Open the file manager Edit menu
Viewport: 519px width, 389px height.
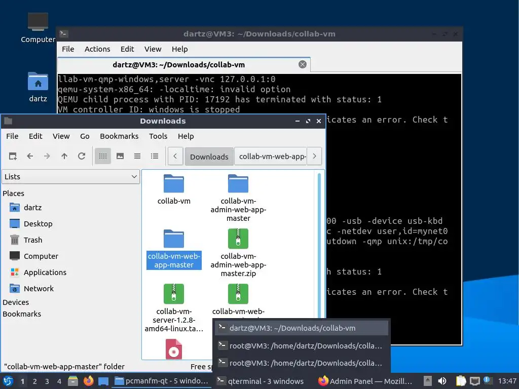tap(35, 136)
